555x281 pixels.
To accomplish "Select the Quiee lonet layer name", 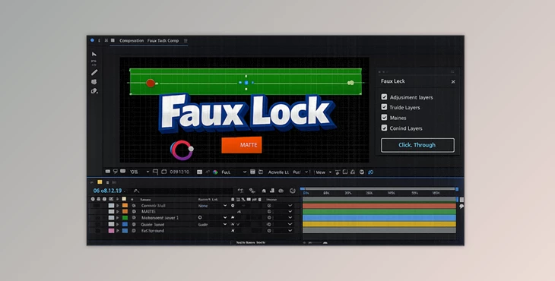I will pos(153,224).
